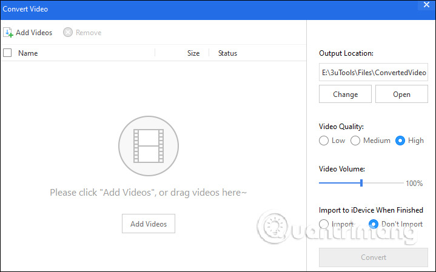Click the film strip icon in the drop area

pyautogui.click(x=149, y=146)
